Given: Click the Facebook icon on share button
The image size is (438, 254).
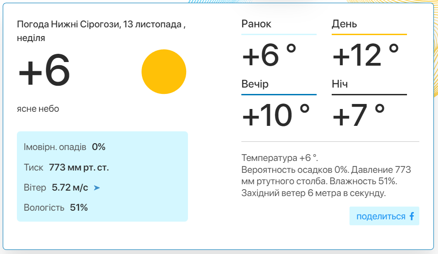Looking at the screenshot, I should coord(412,216).
